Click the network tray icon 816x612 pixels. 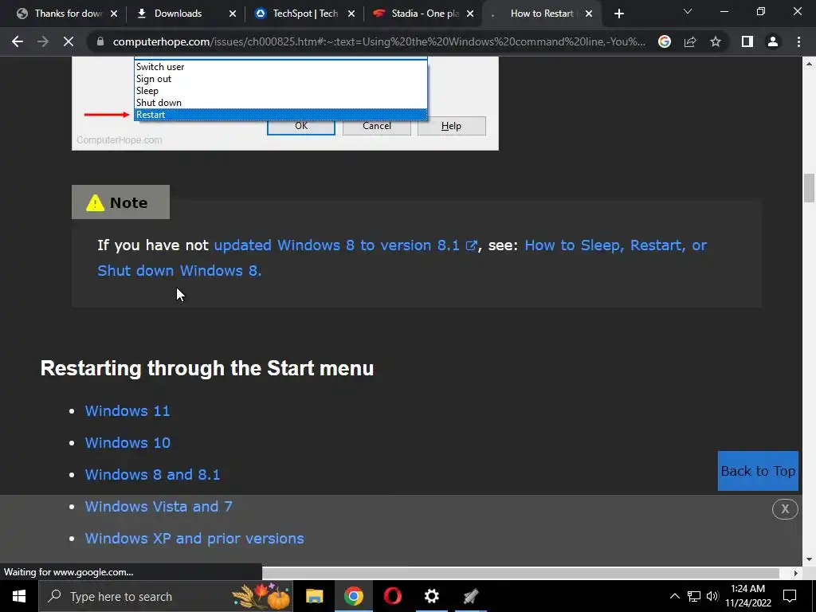694,596
